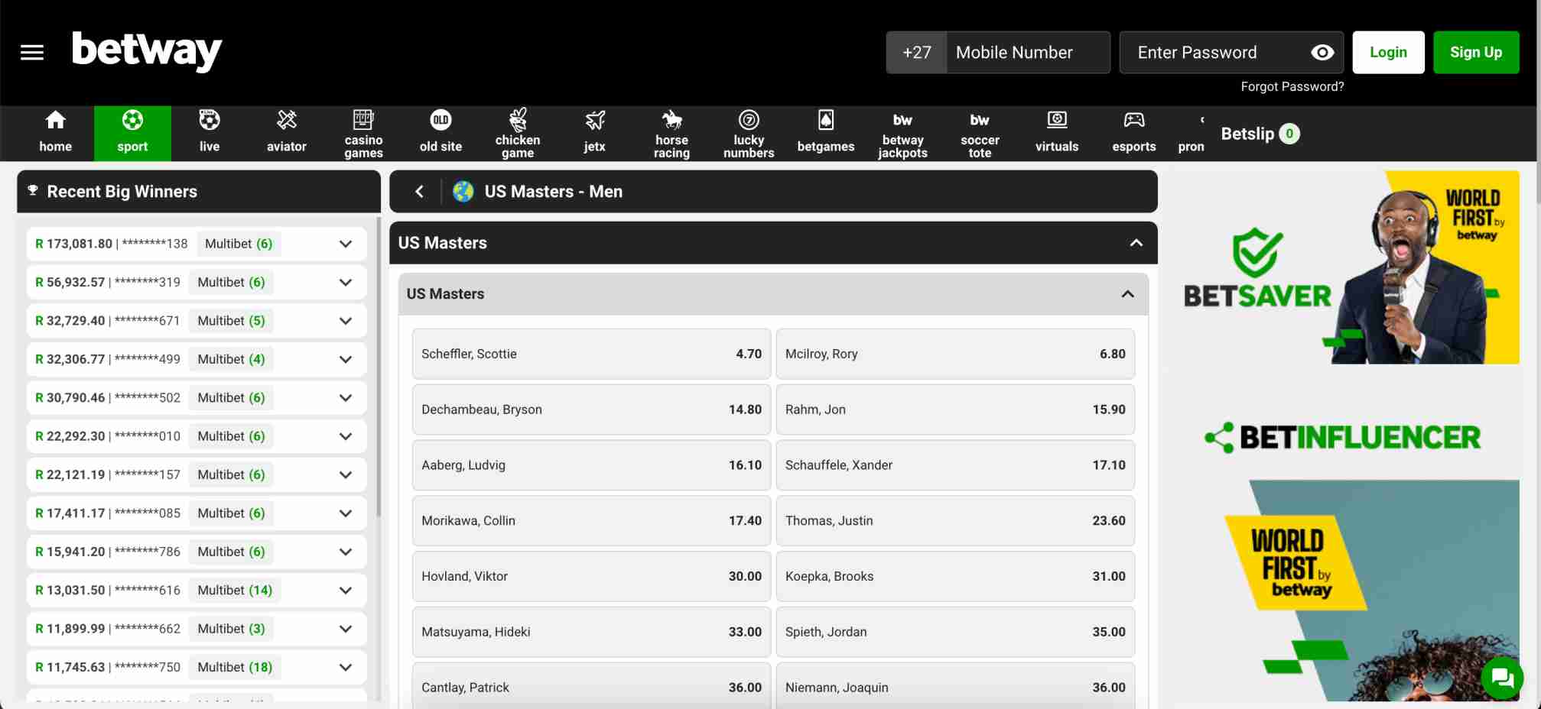The image size is (1541, 709).
Task: Pick Schauffele, Xander at 17.10
Action: [955, 465]
